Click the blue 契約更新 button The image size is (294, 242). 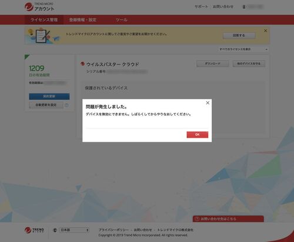(49, 96)
